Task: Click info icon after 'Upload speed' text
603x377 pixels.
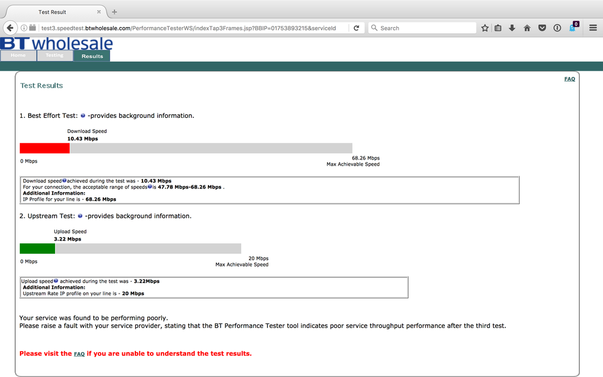Action: pyautogui.click(x=56, y=280)
